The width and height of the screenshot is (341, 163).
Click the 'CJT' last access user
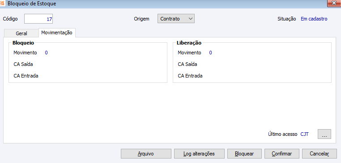tap(304, 134)
